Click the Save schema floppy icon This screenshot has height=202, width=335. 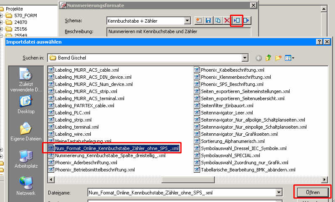[208, 21]
